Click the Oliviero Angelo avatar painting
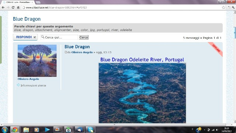This screenshot has height=133, width=236. (37, 61)
